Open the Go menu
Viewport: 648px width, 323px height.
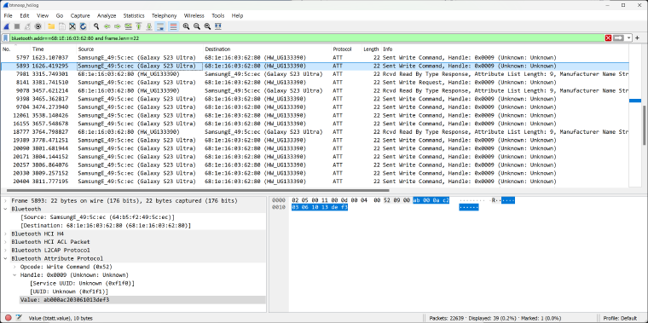(60, 15)
